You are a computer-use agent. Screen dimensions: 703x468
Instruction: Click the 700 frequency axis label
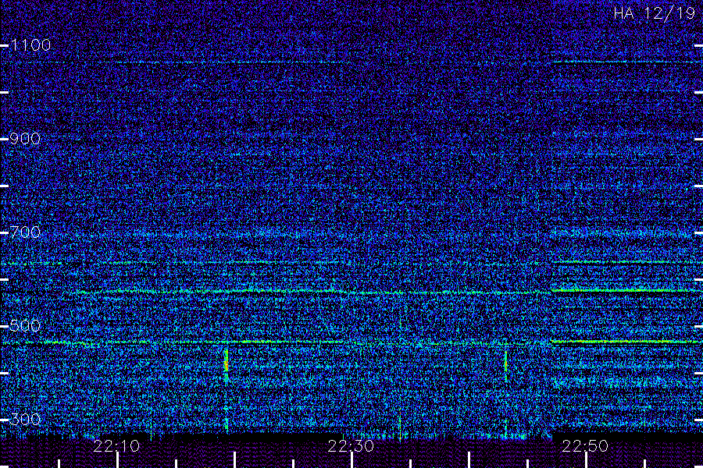(25, 232)
